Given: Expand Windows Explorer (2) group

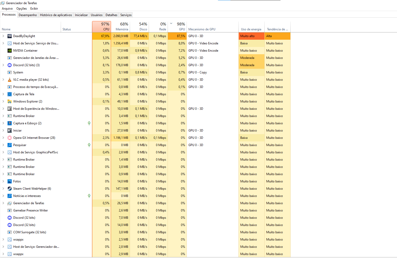Looking at the screenshot, I should click(x=3, y=101).
